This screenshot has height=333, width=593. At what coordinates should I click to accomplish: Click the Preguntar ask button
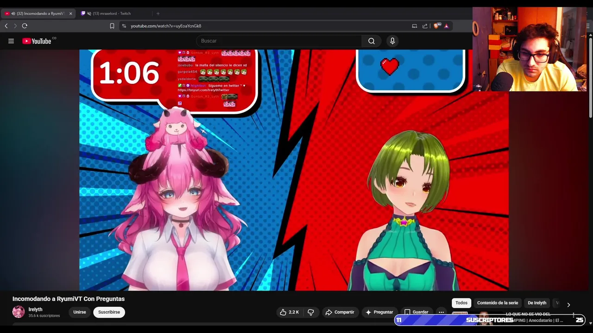coord(379,312)
